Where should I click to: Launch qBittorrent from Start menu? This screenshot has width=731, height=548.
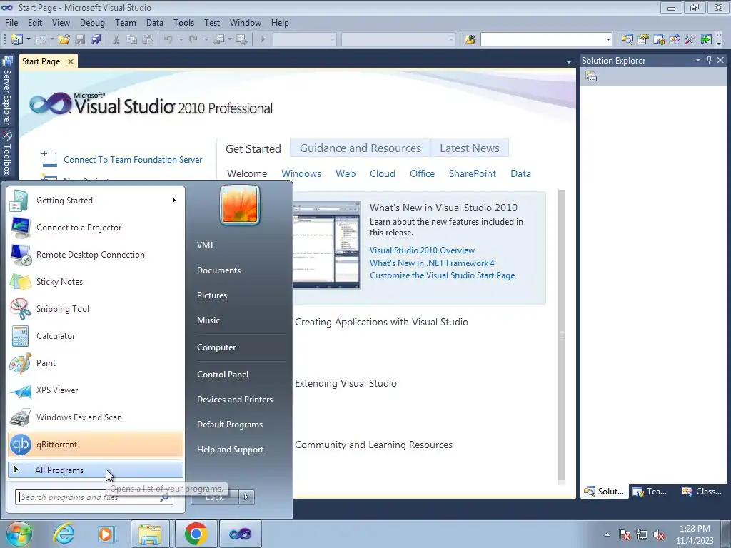tap(96, 445)
